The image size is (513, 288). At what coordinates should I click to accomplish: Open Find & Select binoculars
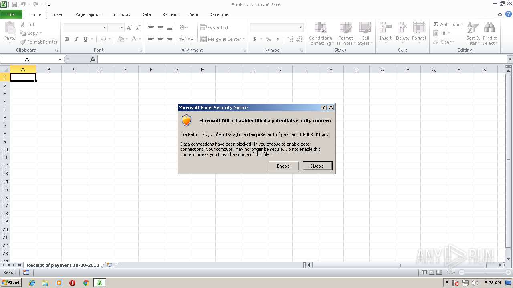click(x=489, y=34)
